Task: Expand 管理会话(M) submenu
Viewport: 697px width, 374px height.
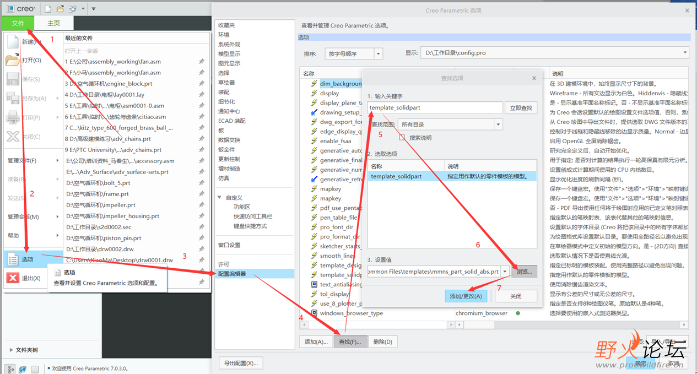Action: click(33, 216)
